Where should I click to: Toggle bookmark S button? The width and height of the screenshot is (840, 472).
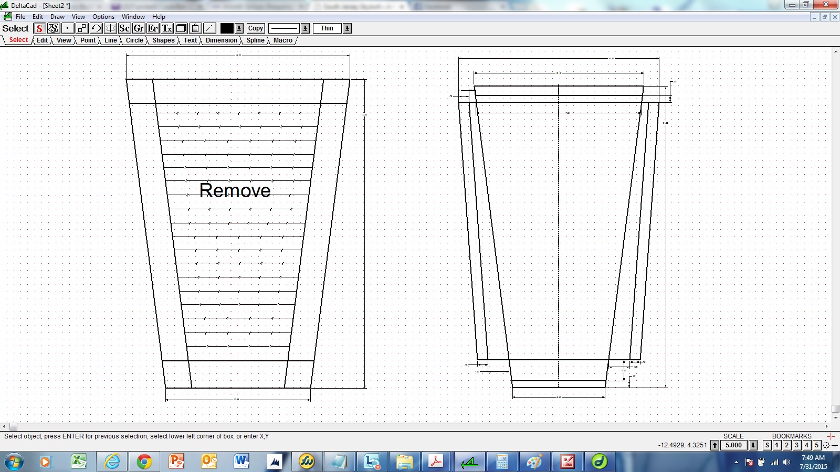767,445
